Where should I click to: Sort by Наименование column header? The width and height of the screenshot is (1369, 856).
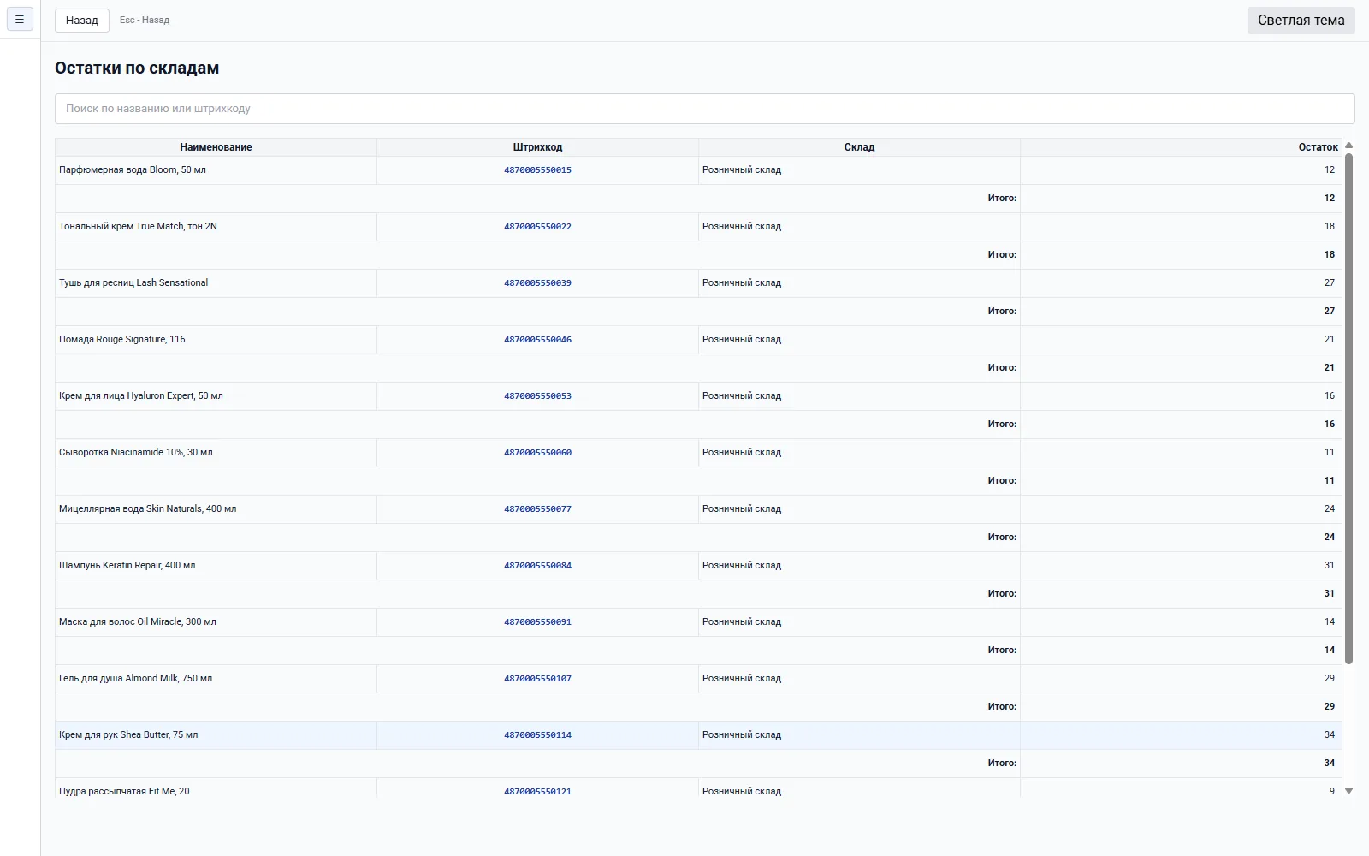tap(216, 147)
